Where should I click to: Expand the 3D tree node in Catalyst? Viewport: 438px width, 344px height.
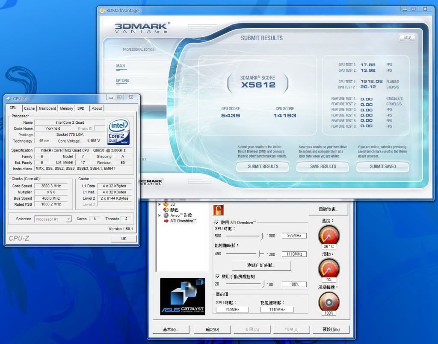pyautogui.click(x=160, y=204)
